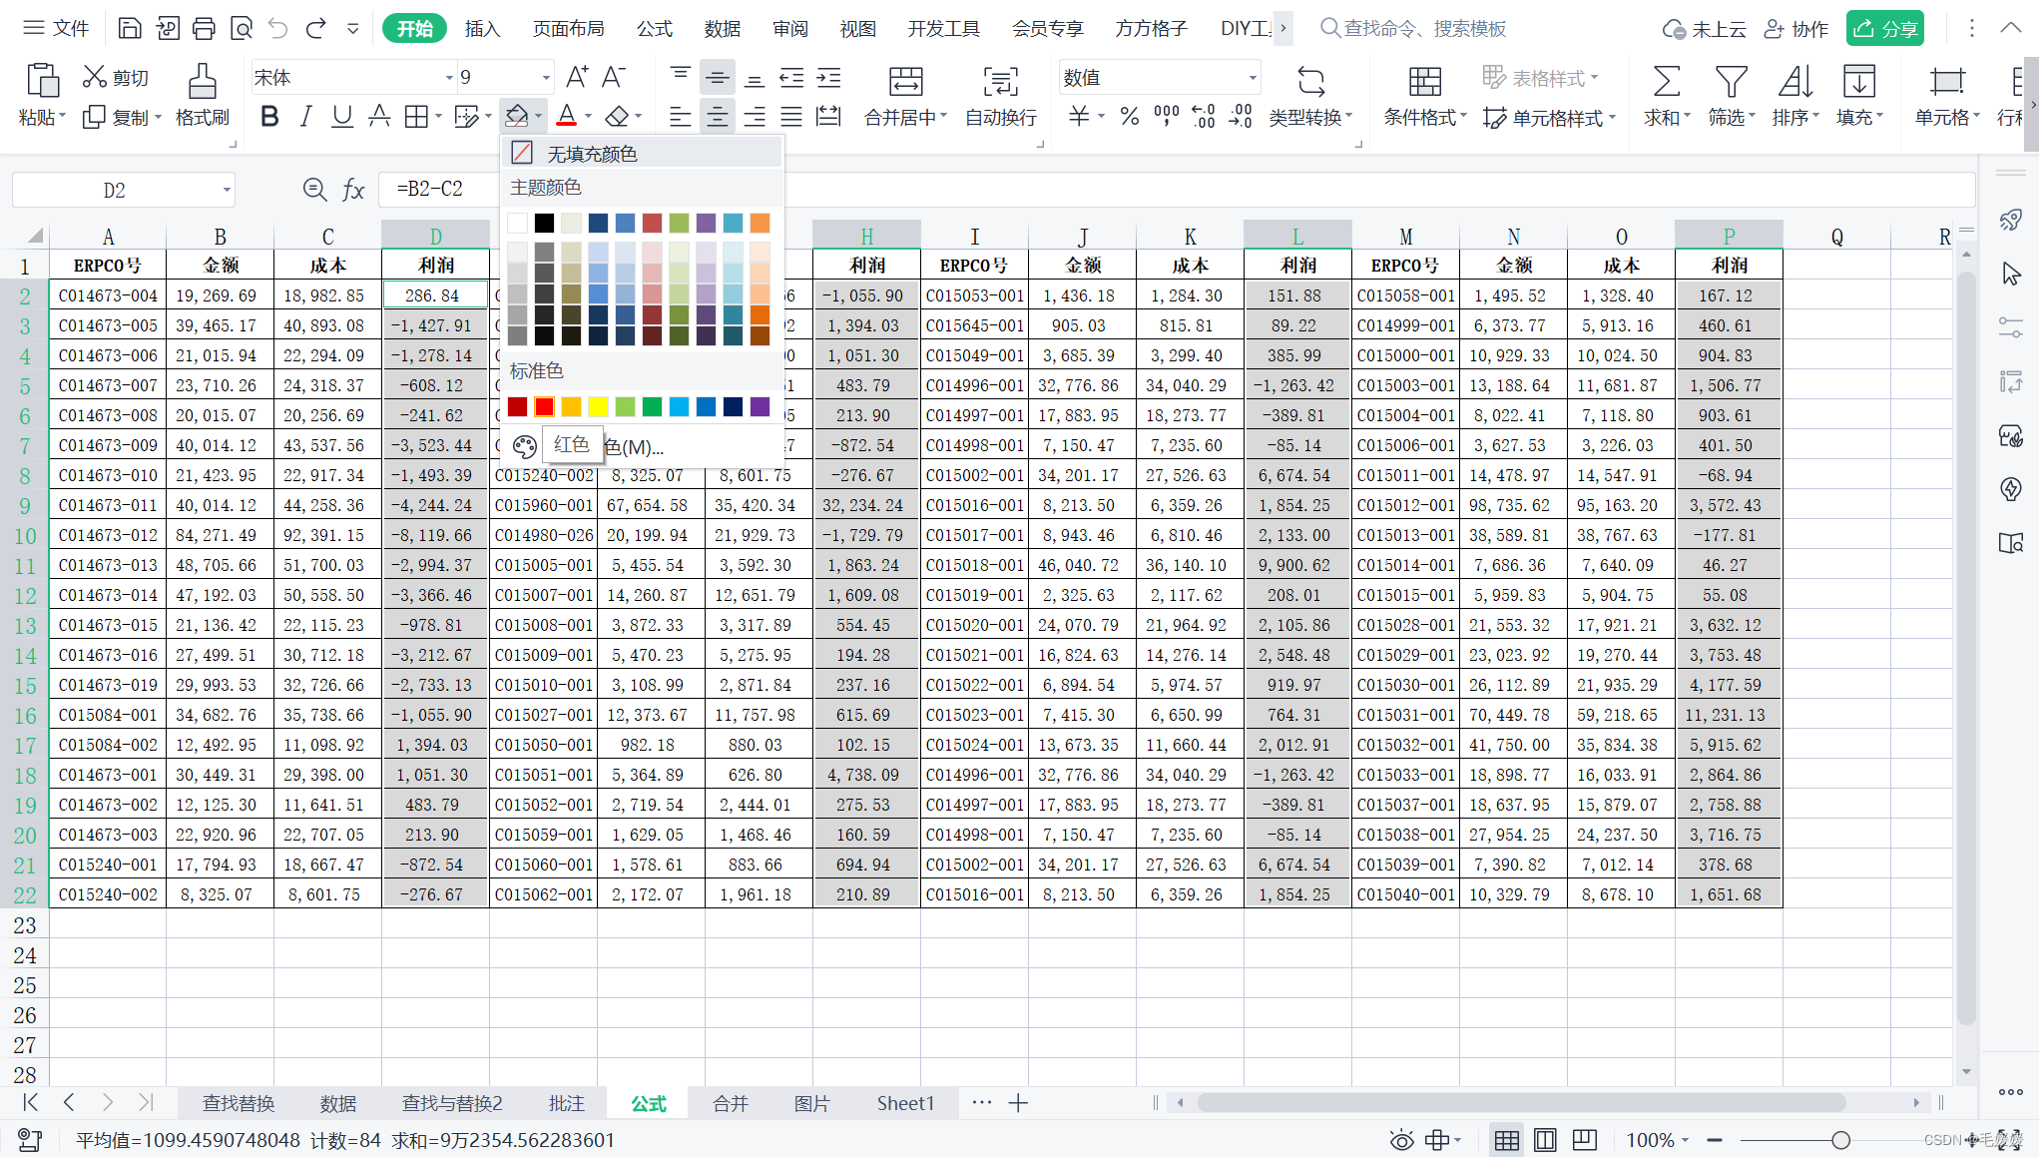Image resolution: width=2039 pixels, height=1157 pixels.
Task: Click the Merge and Center (合并居中) icon
Action: pos(905,82)
